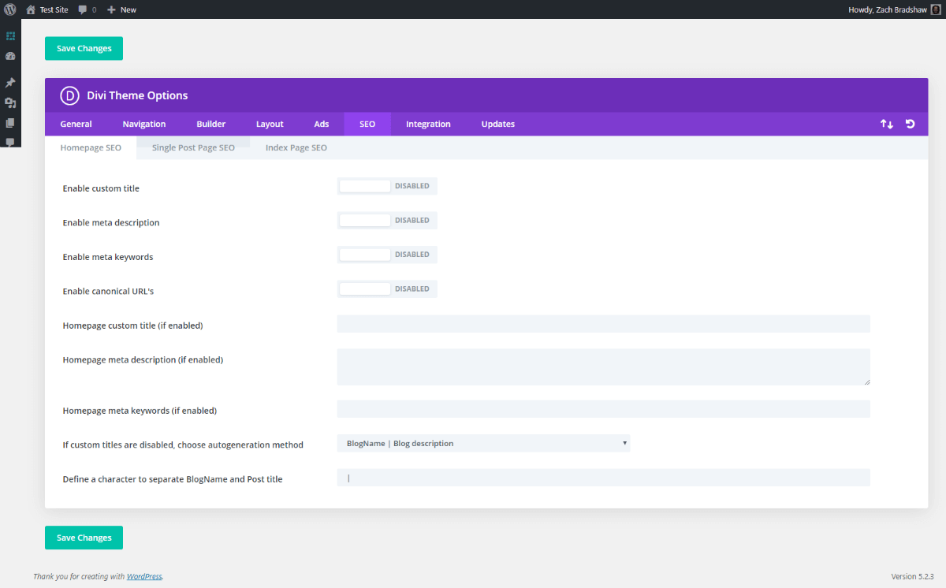Switch to Builder tab
Image resolution: width=946 pixels, height=588 pixels.
[211, 124]
